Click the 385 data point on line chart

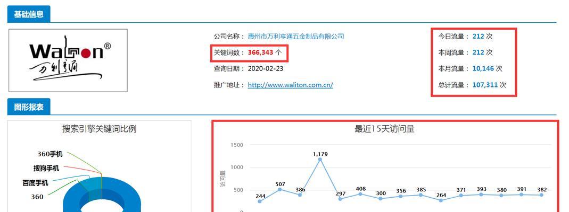[x=420, y=195]
